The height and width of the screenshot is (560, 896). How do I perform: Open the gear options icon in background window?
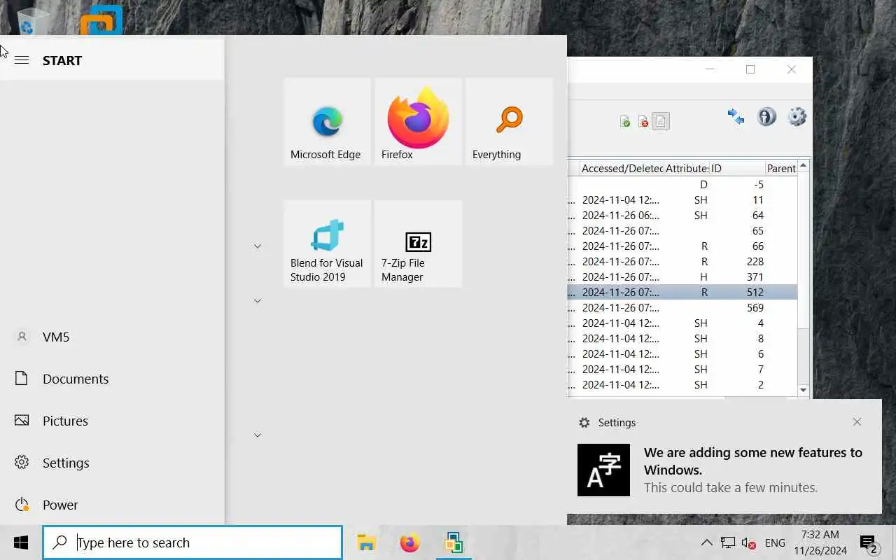coord(797,116)
